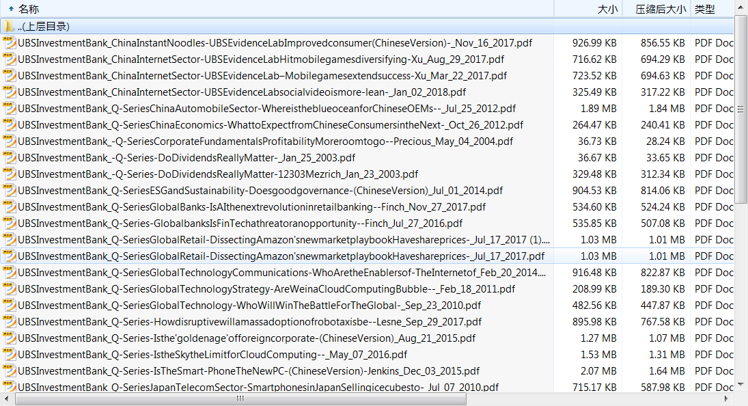Select PDF icon for socialvideoismore file

[10, 92]
